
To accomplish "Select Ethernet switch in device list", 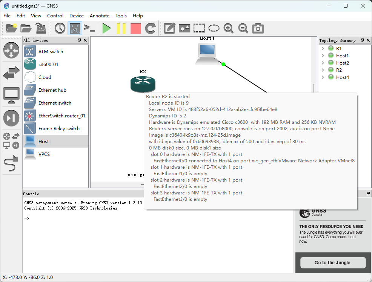I will [x=56, y=103].
